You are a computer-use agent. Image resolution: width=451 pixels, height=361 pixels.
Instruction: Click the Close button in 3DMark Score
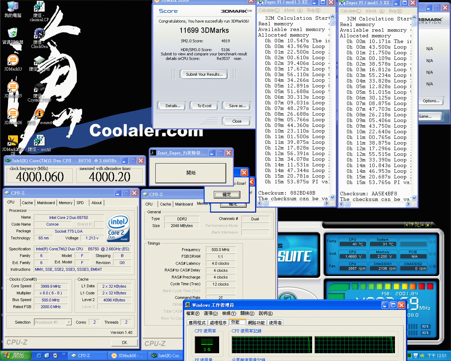(237, 121)
